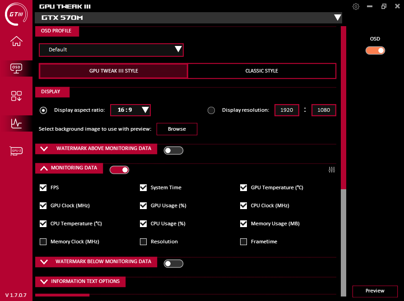Switch to Classic Style tab
Screen dimensions: 404x301
click(x=262, y=71)
